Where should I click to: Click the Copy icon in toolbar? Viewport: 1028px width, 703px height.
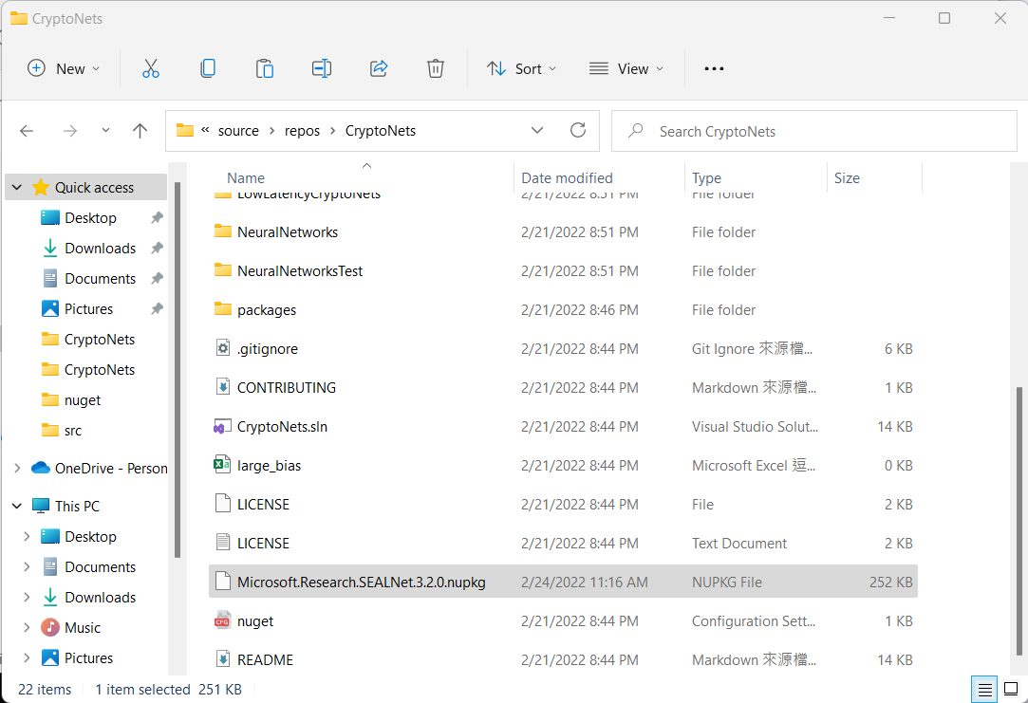click(208, 68)
